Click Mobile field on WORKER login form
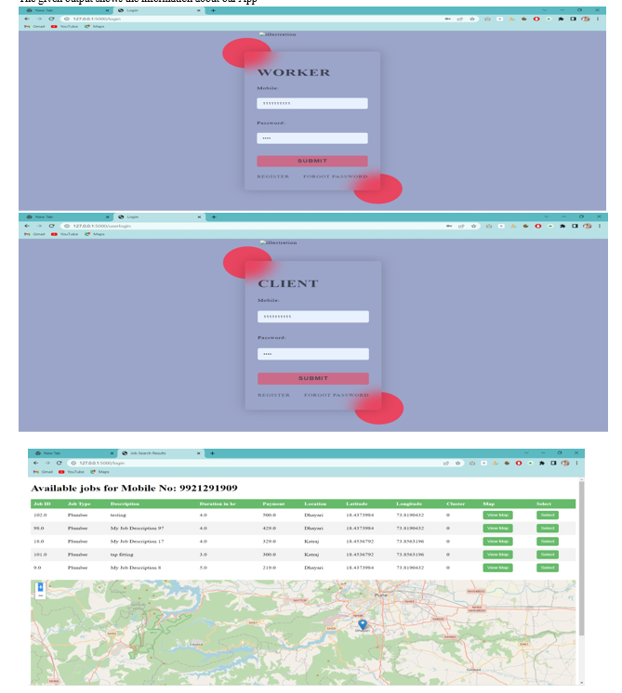This screenshot has height=693, width=622. [312, 103]
